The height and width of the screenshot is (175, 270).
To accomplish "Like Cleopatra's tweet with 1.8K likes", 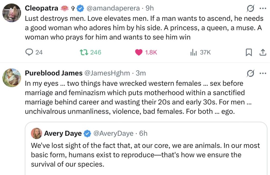I will [139, 52].
